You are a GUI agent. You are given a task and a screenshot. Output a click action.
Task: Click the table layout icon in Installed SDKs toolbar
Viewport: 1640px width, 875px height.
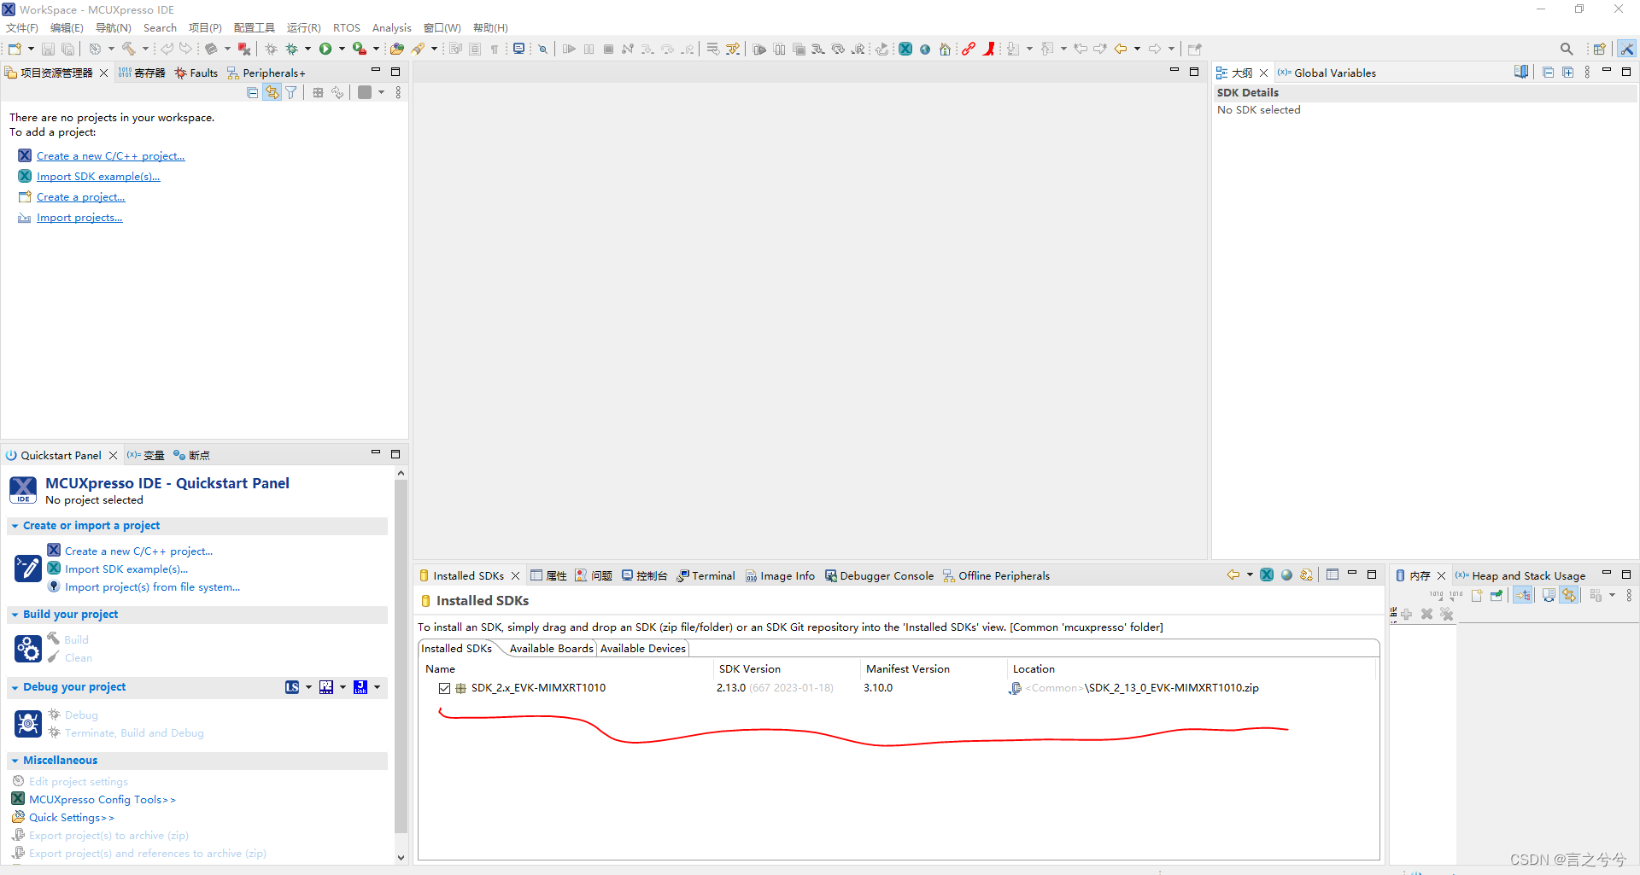[1332, 575]
